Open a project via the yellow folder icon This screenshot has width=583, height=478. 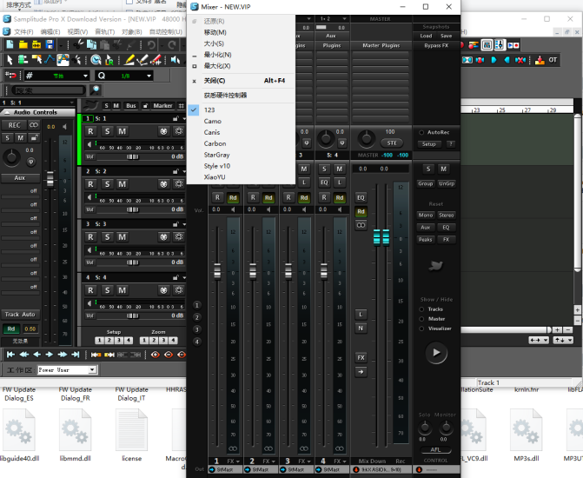tap(23, 45)
